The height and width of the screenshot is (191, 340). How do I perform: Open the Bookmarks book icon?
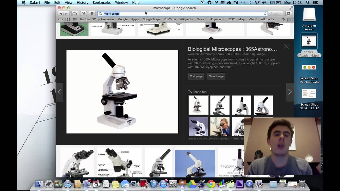(x=68, y=19)
